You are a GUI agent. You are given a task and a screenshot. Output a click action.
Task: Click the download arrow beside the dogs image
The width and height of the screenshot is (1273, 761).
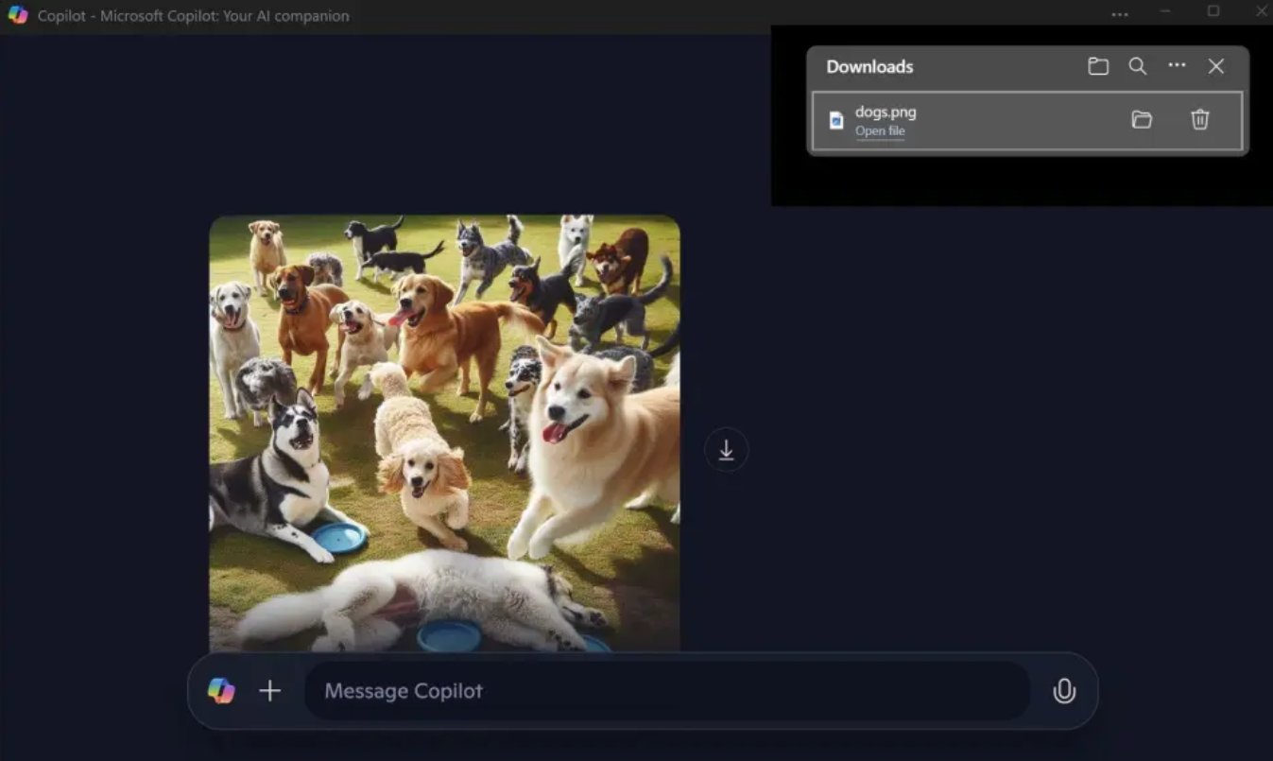(x=726, y=451)
